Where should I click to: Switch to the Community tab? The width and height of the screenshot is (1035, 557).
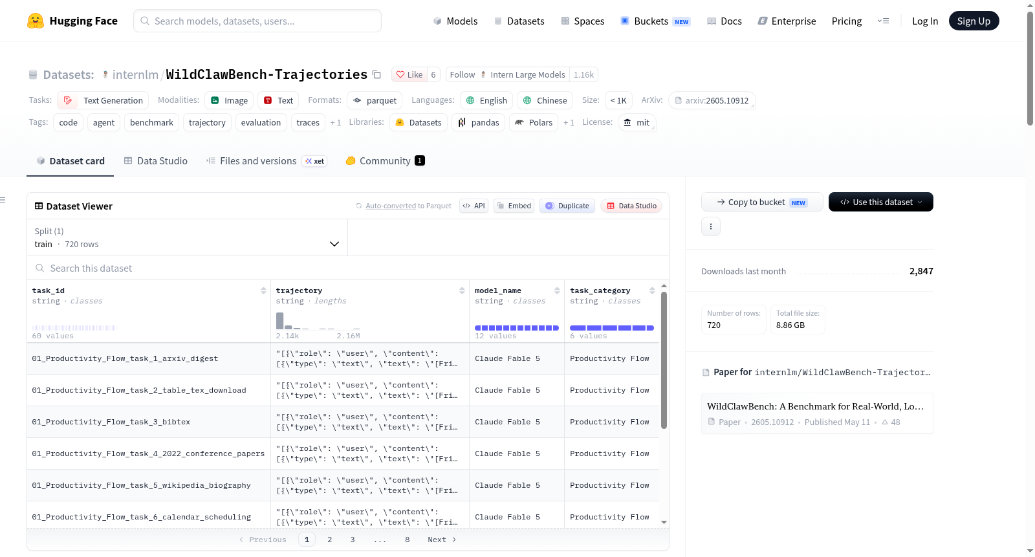point(386,160)
